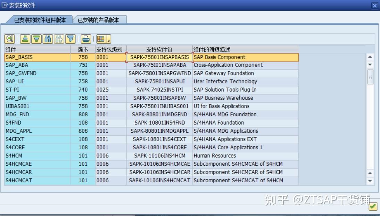Select the details display icon on the toolbar

[9, 38]
